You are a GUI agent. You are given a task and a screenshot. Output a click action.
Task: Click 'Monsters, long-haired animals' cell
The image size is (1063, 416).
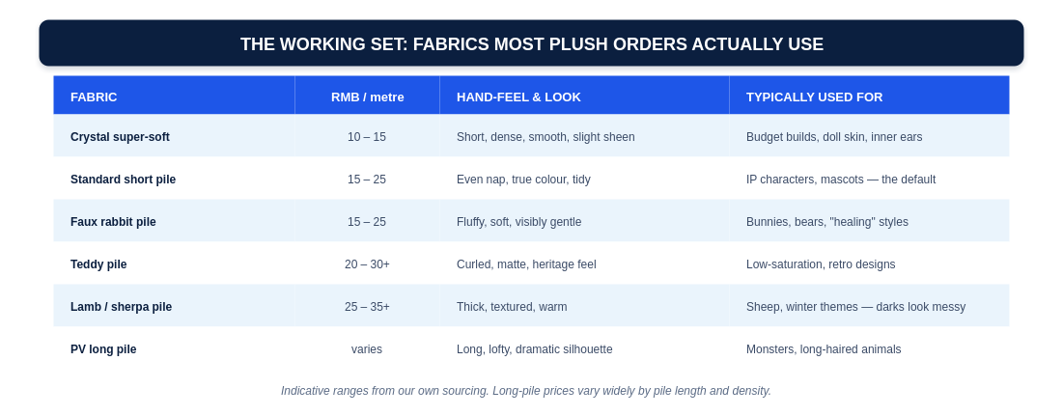click(x=824, y=349)
